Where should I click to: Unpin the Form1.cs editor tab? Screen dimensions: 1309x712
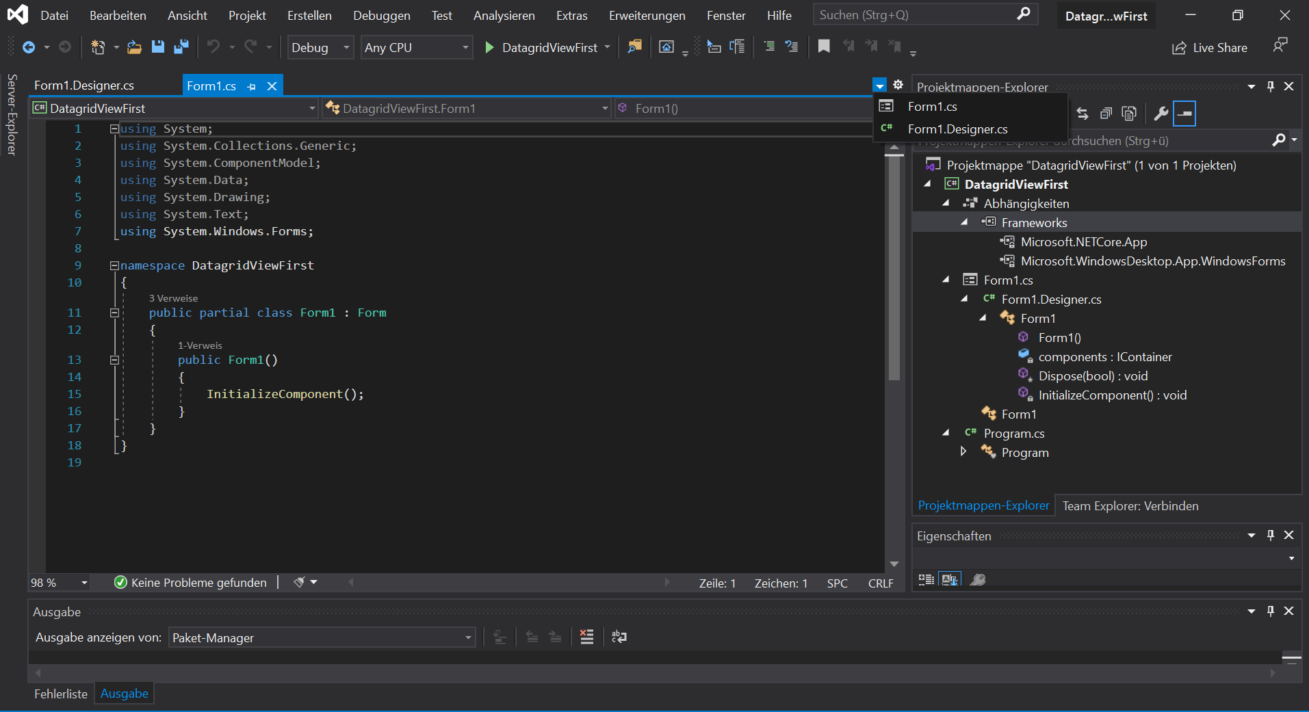click(252, 86)
